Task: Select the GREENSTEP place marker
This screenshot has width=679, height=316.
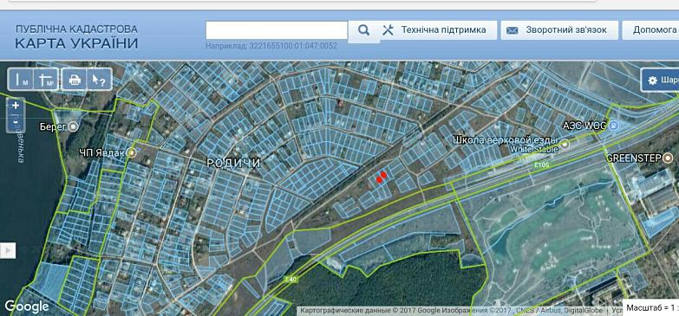Action: 669,158
